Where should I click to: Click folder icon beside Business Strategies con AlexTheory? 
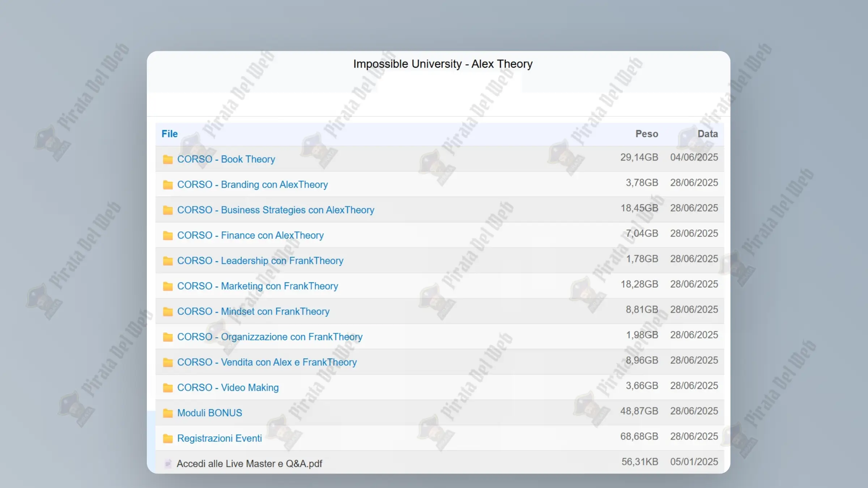[168, 210]
